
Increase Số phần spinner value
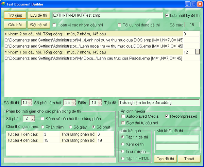pos(32,117)
